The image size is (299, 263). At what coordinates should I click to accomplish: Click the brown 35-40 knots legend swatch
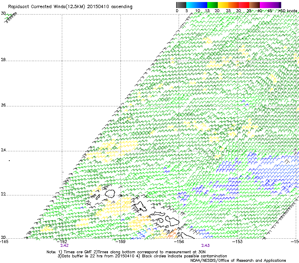255,5
